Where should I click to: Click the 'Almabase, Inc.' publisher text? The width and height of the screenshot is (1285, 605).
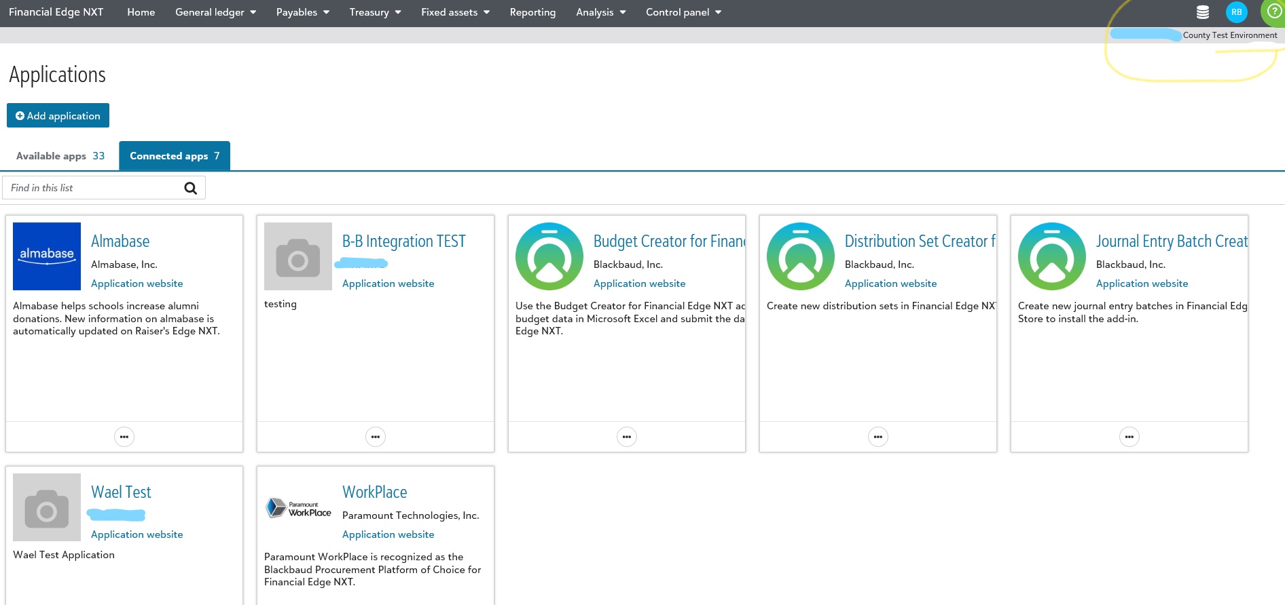click(x=124, y=265)
